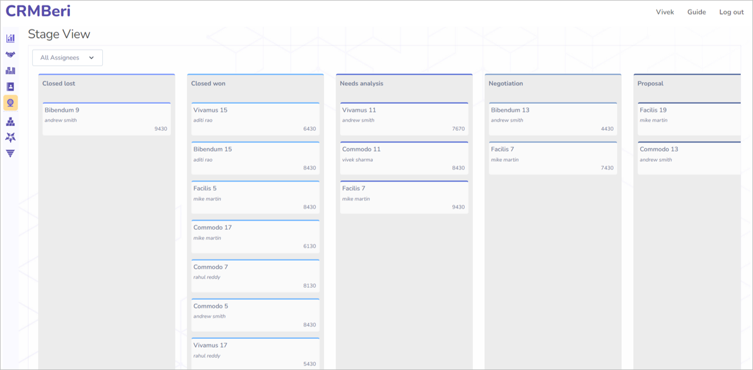
Task: Open the bar chart dashboard icon
Action: tap(11, 39)
